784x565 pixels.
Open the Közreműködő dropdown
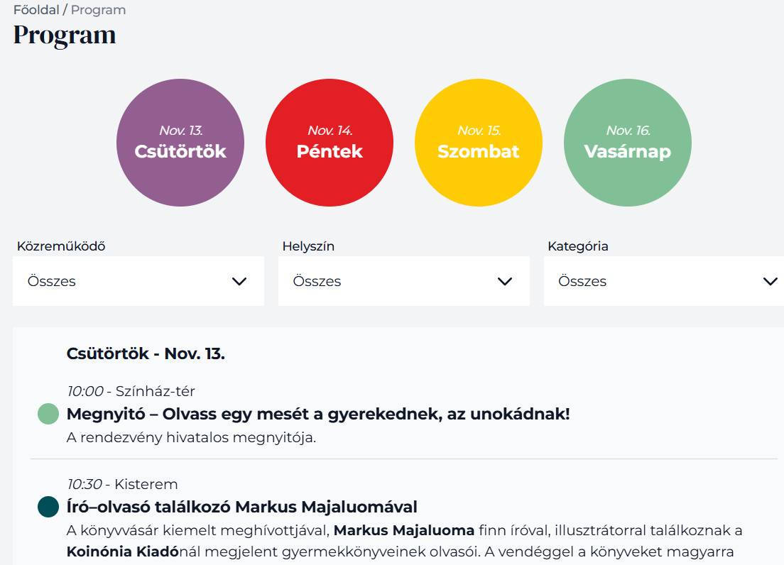tap(138, 281)
